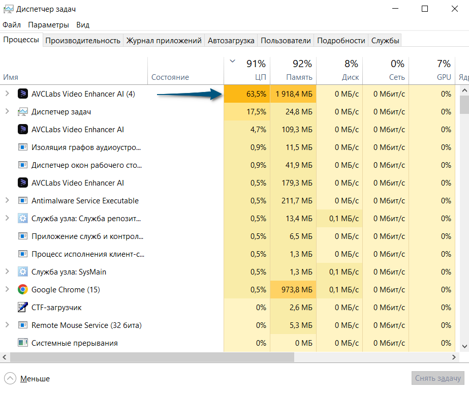
Task: Click the Системные прерывания process icon
Action: pos(22,343)
